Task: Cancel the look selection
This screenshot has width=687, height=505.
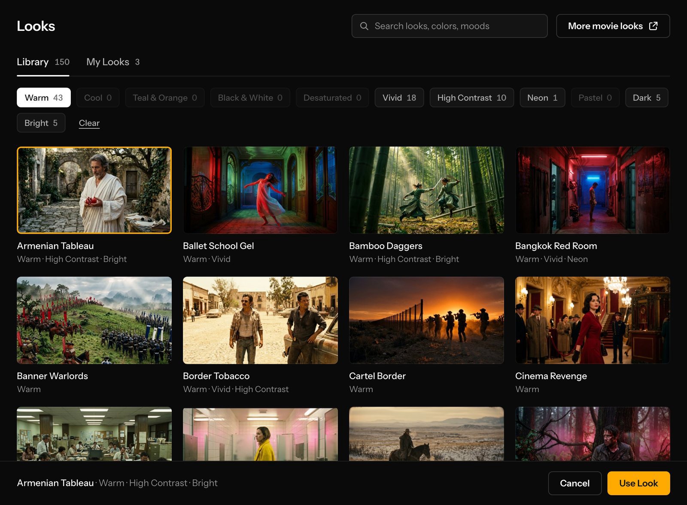Action: [x=575, y=483]
